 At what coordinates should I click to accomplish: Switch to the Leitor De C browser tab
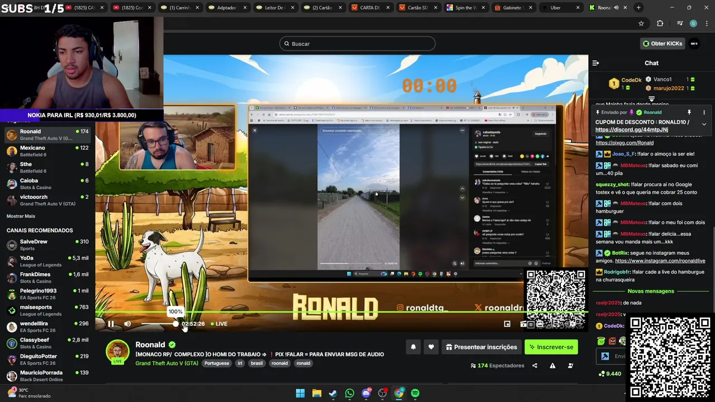point(275,8)
